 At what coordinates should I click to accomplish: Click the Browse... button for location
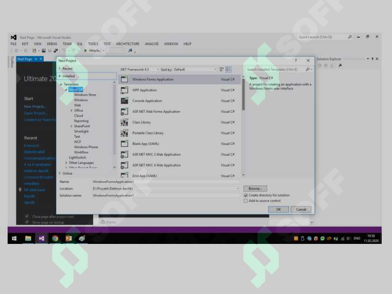click(254, 188)
